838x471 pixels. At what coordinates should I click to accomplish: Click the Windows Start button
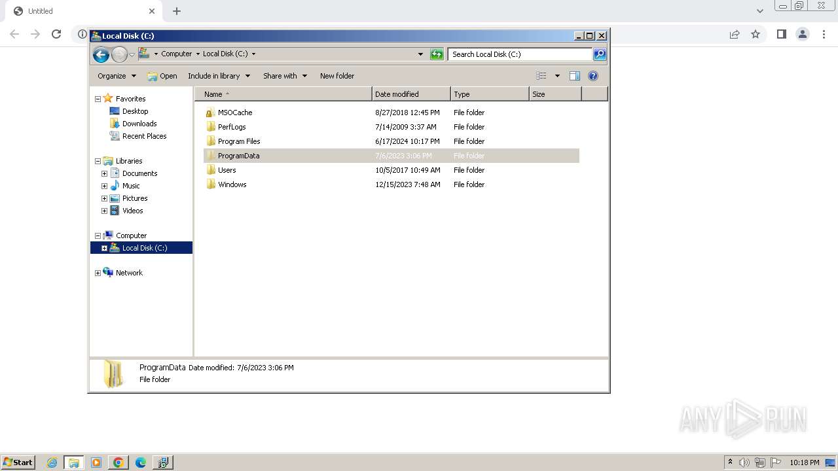[18, 462]
